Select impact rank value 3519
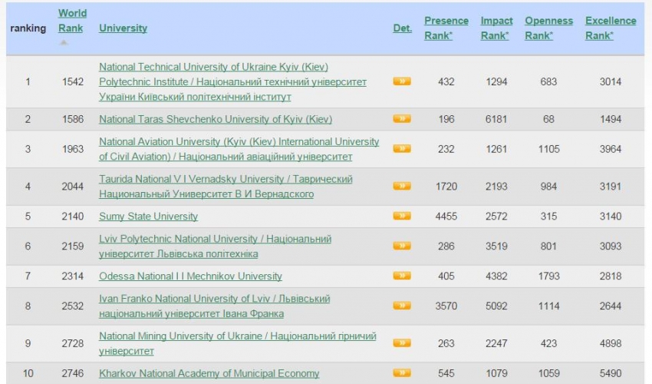This screenshot has width=652, height=384. pos(496,246)
